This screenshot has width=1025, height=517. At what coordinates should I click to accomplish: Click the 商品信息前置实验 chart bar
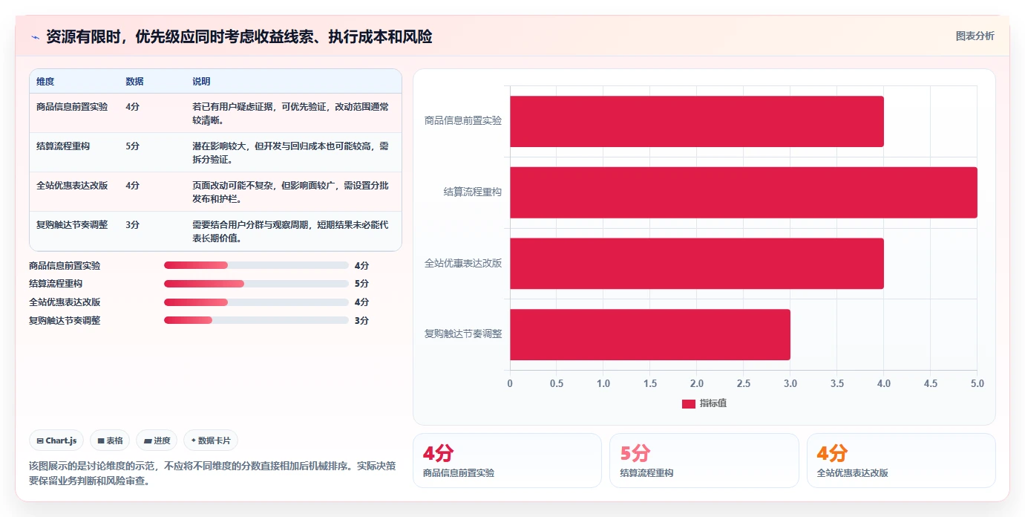(x=697, y=121)
